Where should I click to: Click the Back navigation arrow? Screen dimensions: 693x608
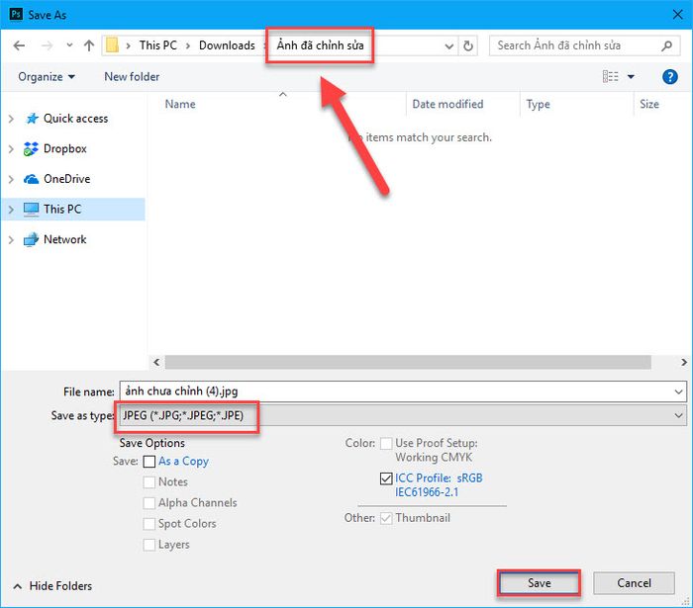tap(19, 45)
